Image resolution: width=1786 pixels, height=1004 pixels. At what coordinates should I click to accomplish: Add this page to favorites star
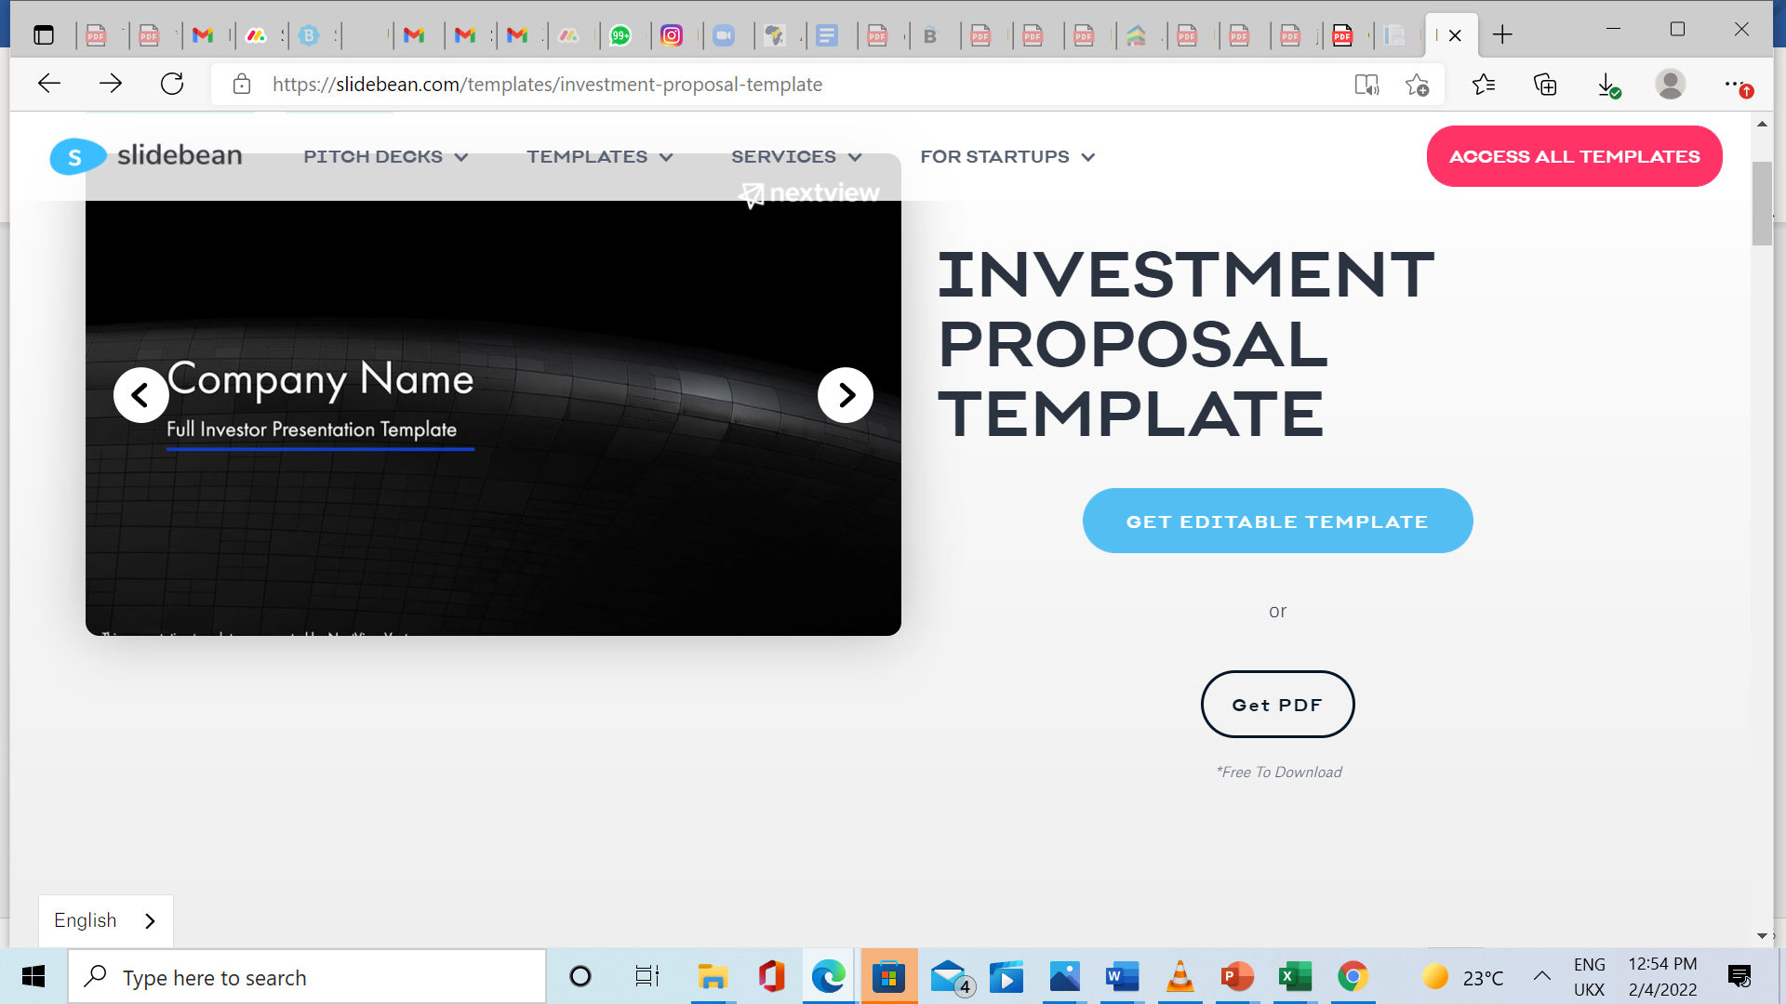[x=1417, y=85]
